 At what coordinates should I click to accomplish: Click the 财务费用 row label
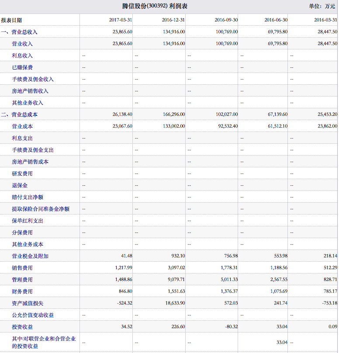[x=22, y=291]
